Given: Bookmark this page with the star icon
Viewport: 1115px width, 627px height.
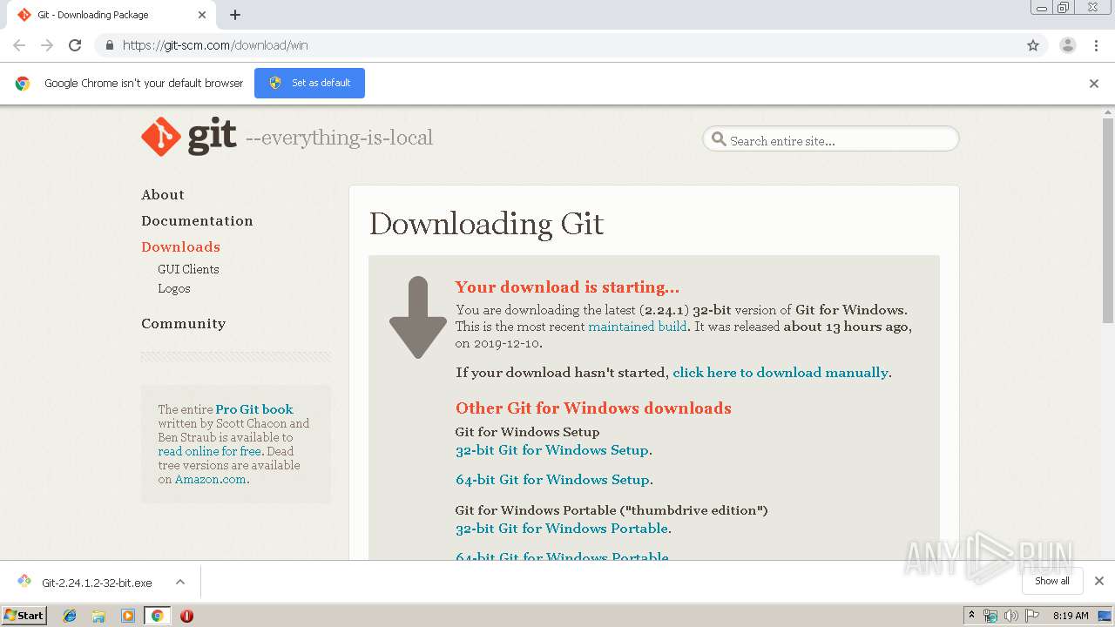Looking at the screenshot, I should pyautogui.click(x=1033, y=45).
